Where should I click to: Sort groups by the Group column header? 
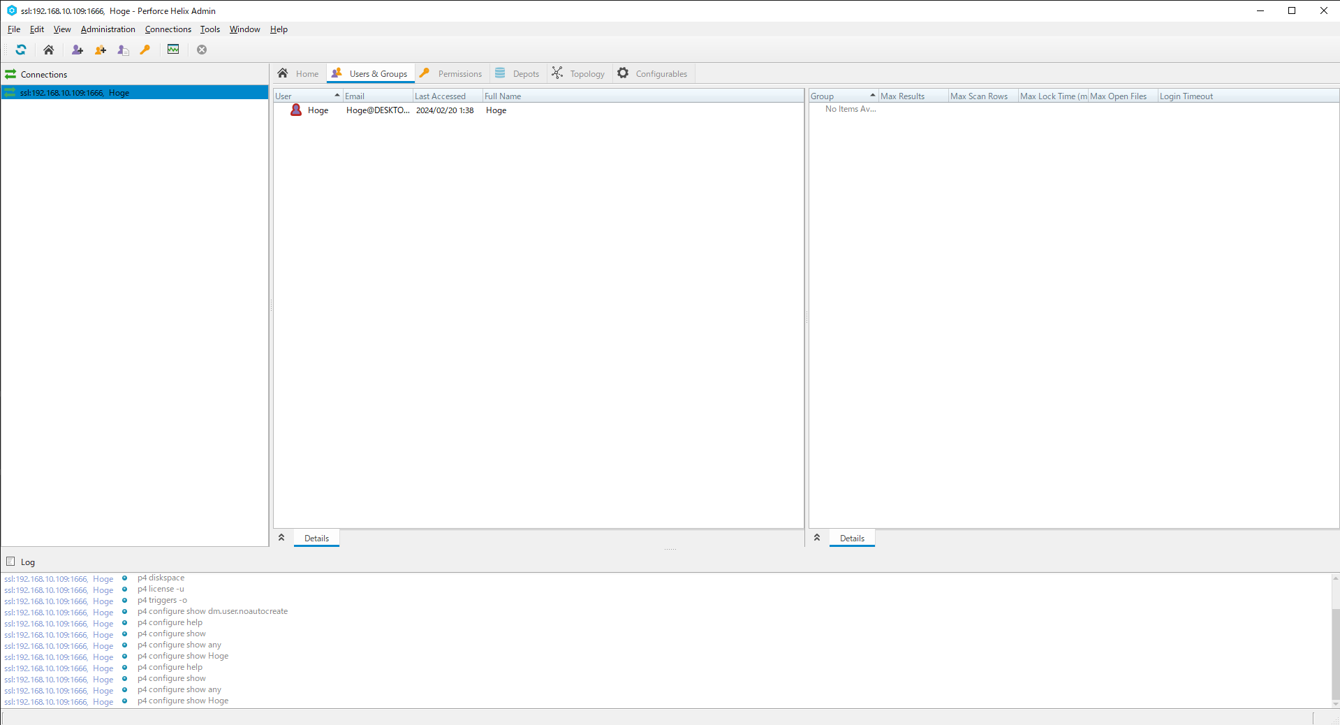(844, 96)
